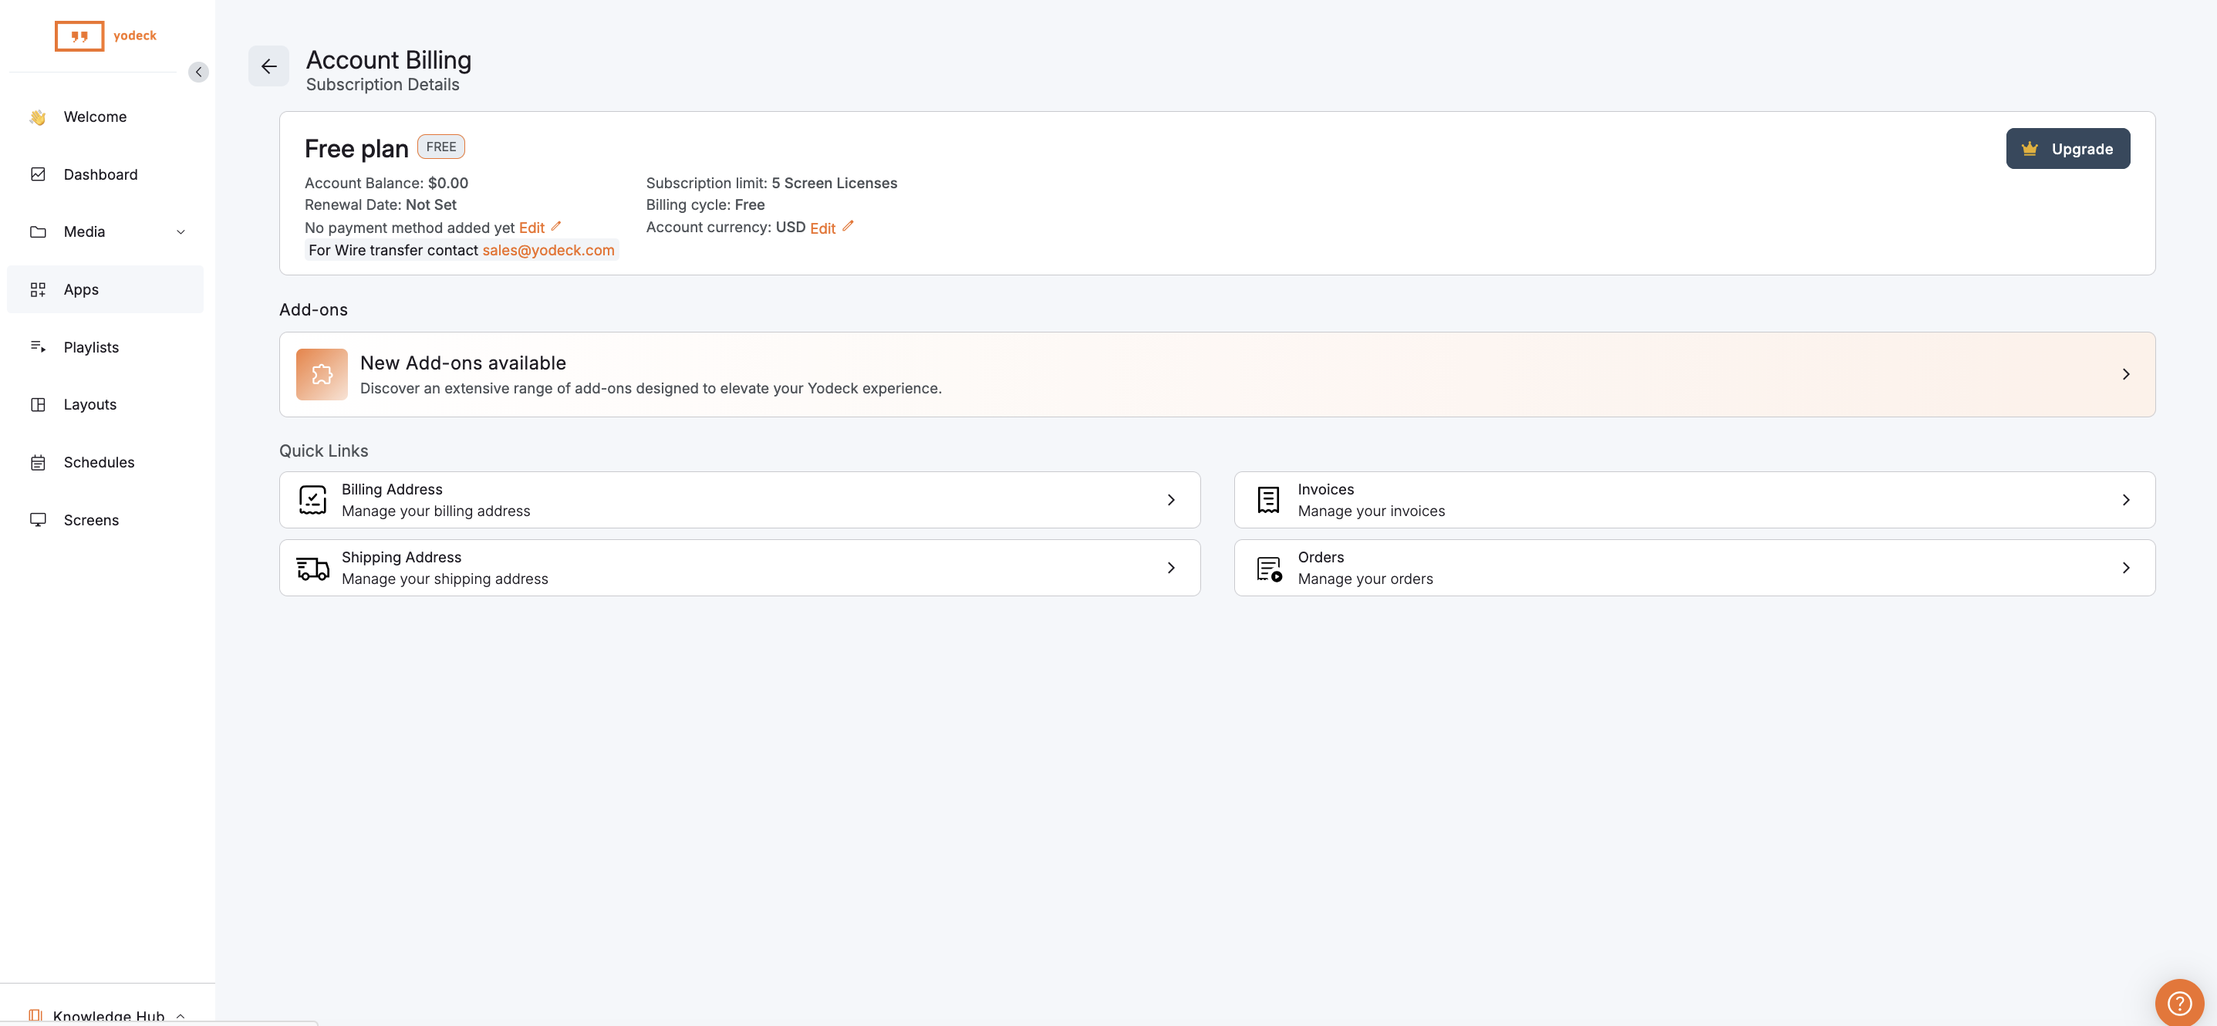2217x1026 pixels.
Task: Expand the Media menu chevron
Action: 181,232
